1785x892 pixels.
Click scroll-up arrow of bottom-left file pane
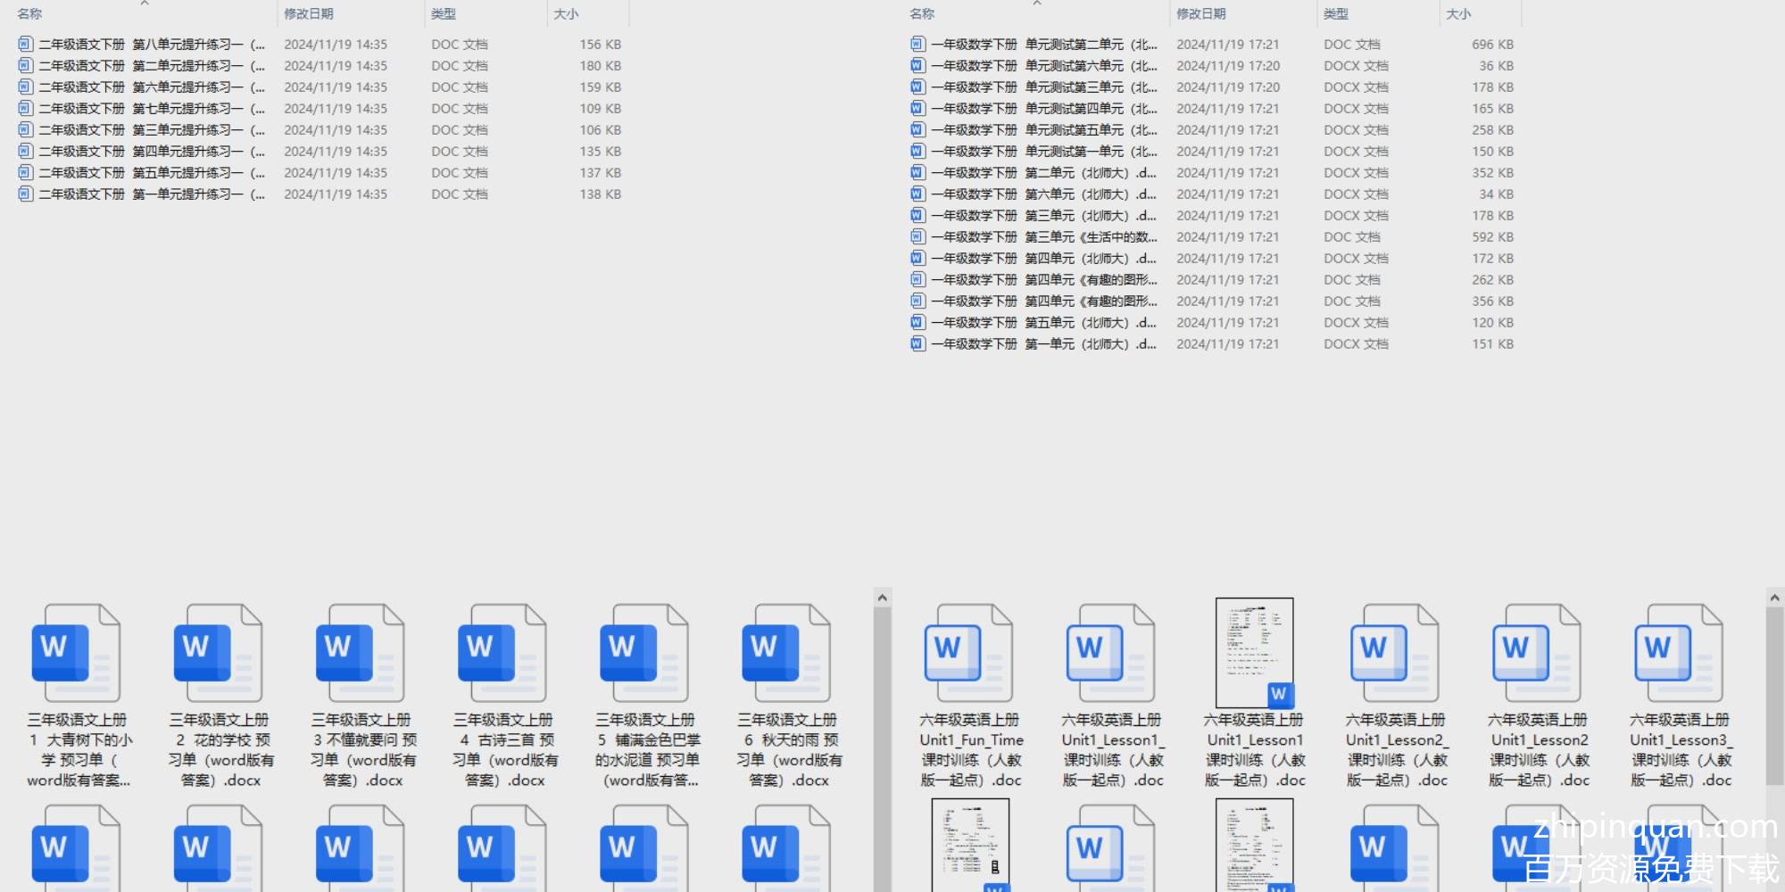click(x=883, y=598)
